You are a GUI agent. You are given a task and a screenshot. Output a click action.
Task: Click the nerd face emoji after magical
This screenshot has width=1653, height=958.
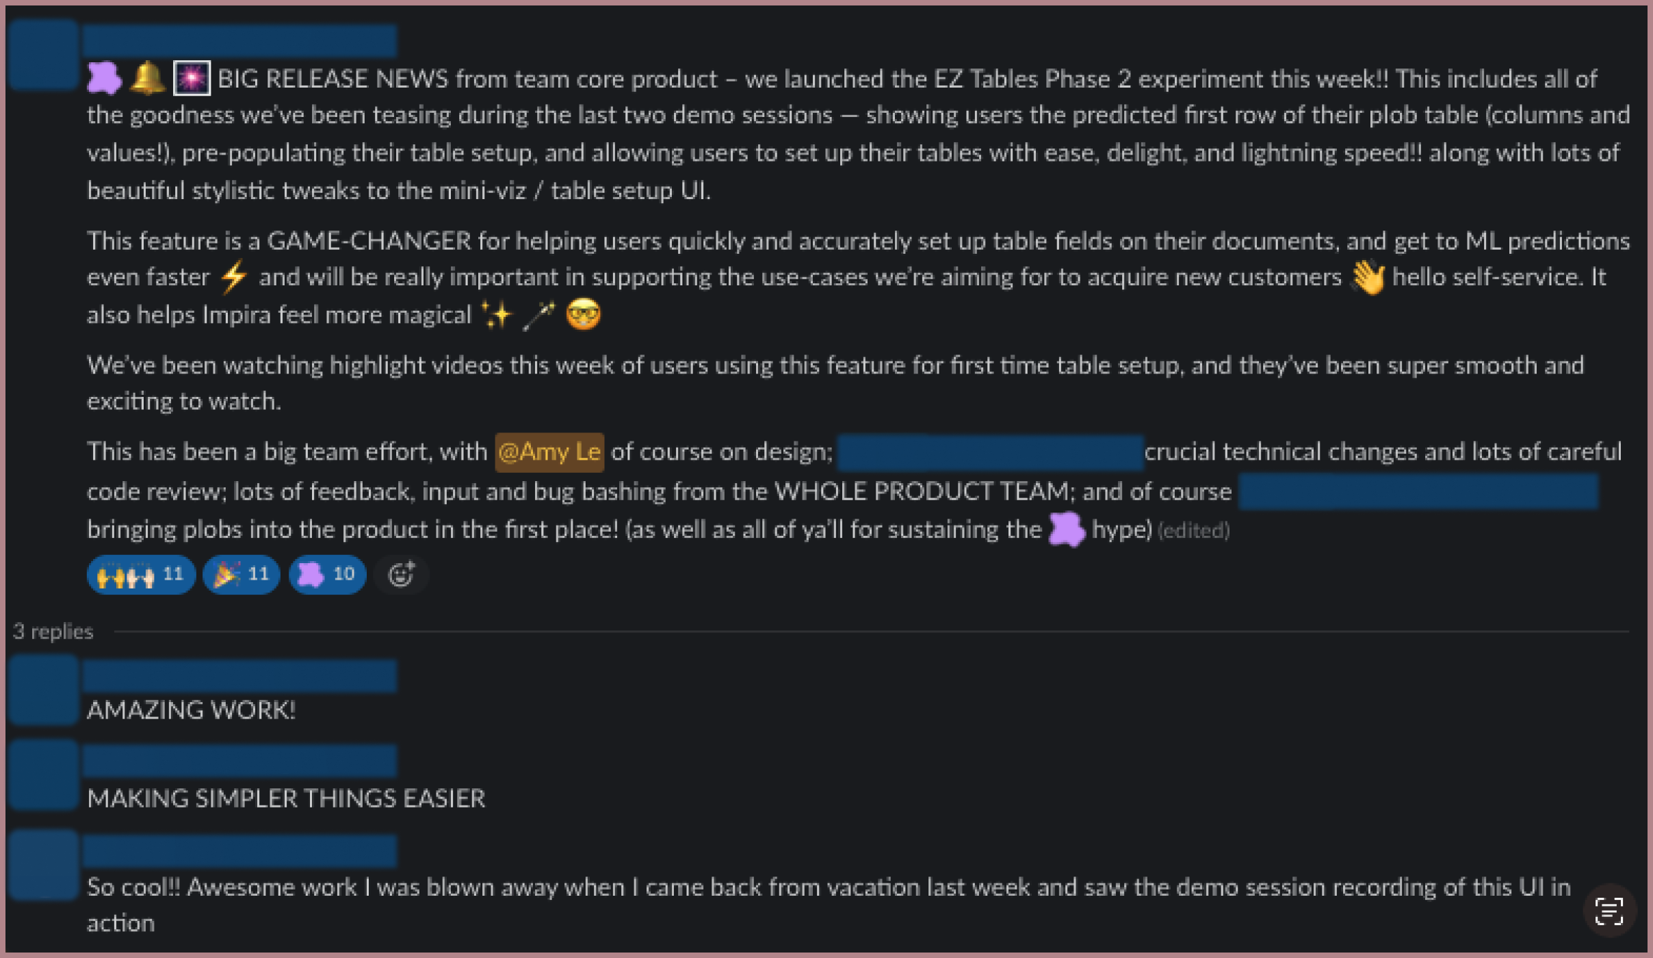tap(582, 314)
